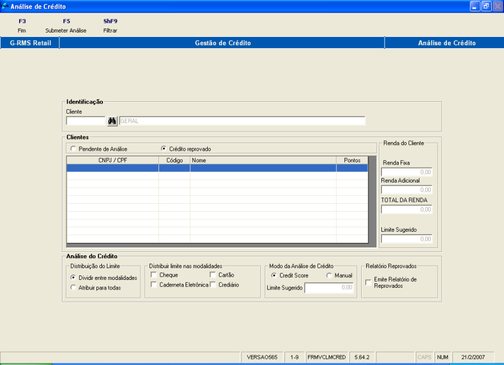Click the 5.64.2 version status entry

tap(362, 357)
